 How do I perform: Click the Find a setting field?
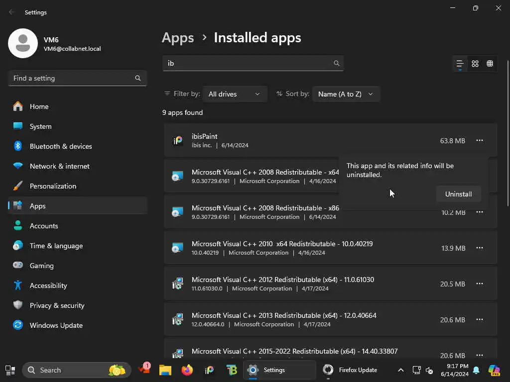pyautogui.click(x=77, y=78)
